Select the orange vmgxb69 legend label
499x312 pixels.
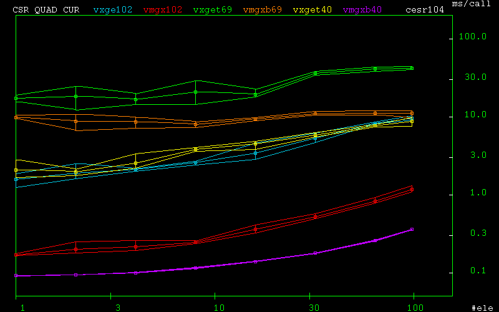(x=263, y=9)
